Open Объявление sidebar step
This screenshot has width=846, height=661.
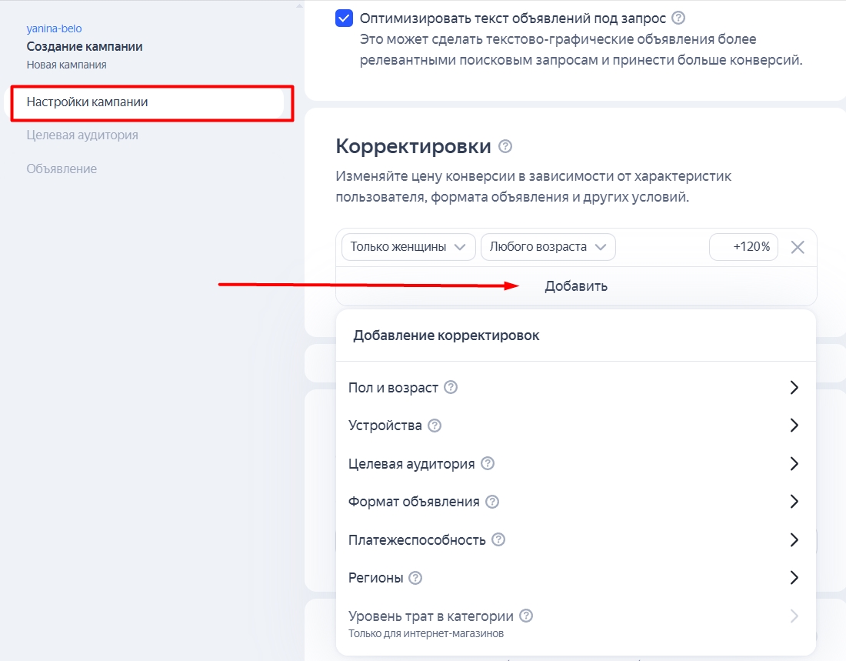(62, 169)
